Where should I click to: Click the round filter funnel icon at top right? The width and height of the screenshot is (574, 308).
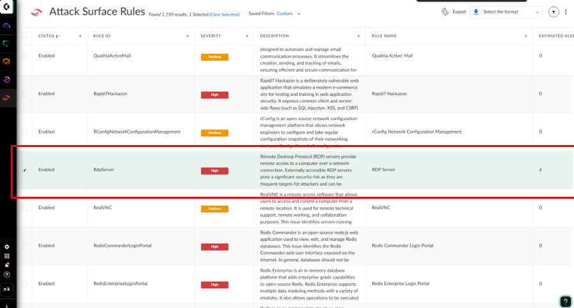tap(554, 12)
